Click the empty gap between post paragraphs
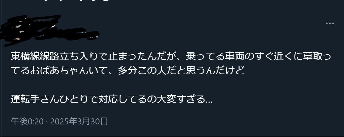 (115, 85)
